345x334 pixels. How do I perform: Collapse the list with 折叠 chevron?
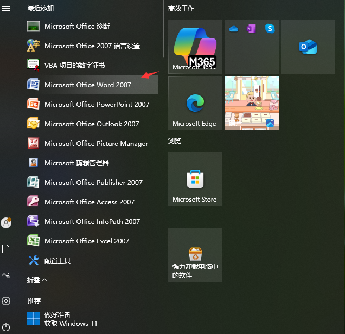37,280
